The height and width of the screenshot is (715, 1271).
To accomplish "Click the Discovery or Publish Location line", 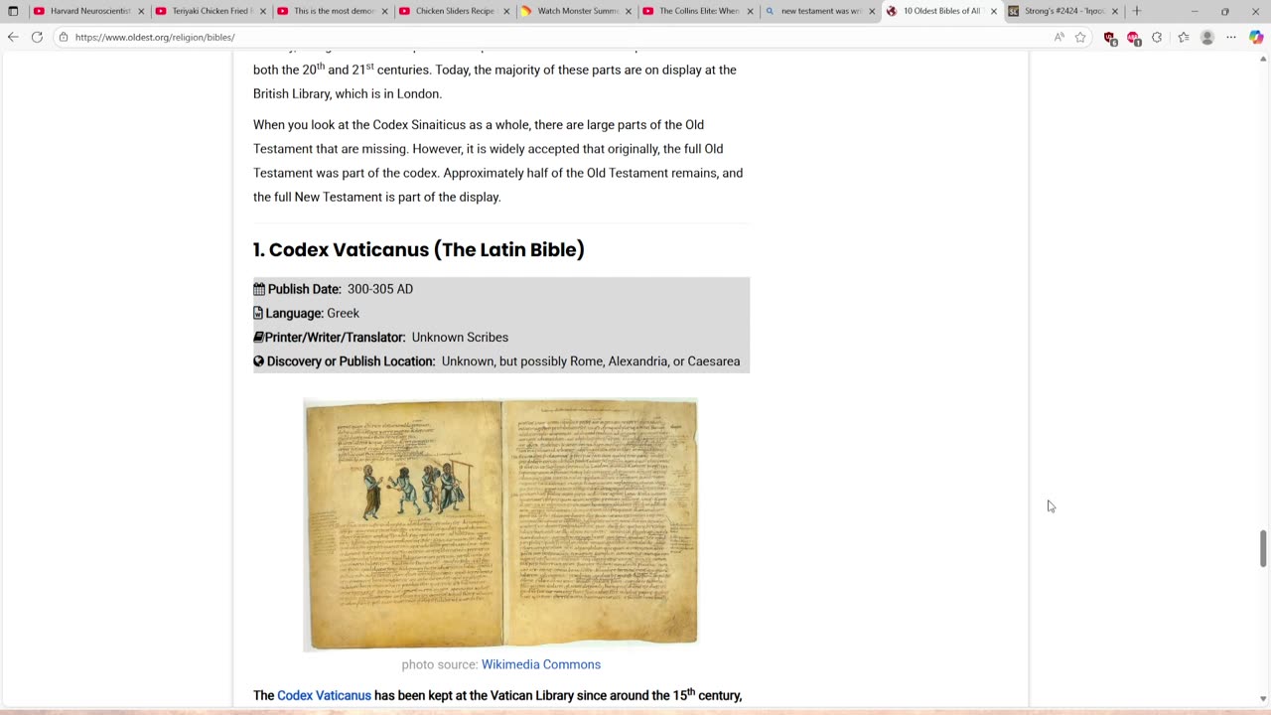I will point(496,361).
